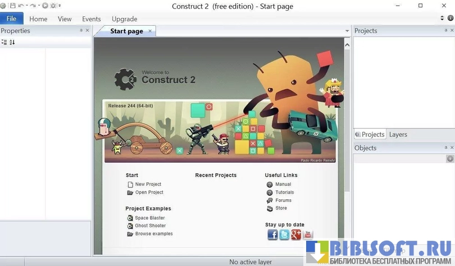This screenshot has height=266, width=455.
Task: Toggle the ribbon collapse arrows
Action: 443,19
